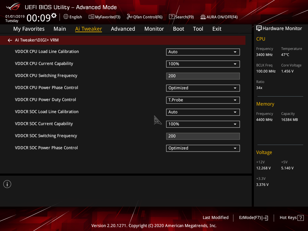The height and width of the screenshot is (231, 308).
Task: Click VDDCR SOC Switching Frequency field
Action: 203,136
